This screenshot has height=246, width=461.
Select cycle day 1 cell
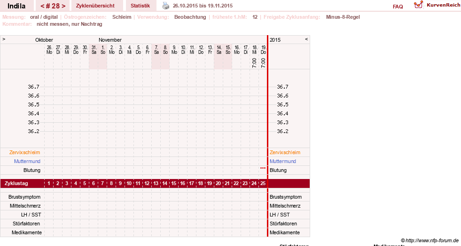(49, 184)
